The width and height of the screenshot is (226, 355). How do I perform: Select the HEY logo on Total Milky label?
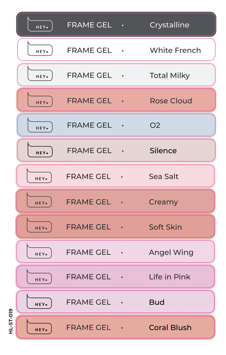coord(40,73)
